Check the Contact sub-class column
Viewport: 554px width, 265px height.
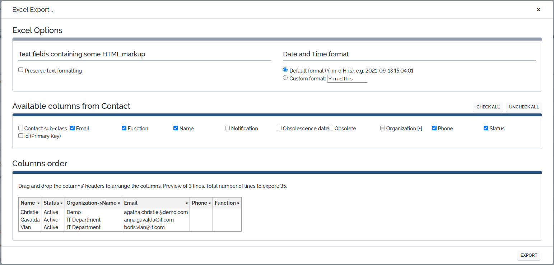(20, 128)
